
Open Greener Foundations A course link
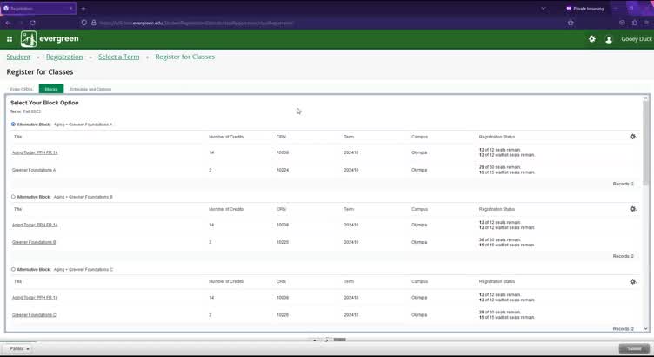(x=34, y=170)
